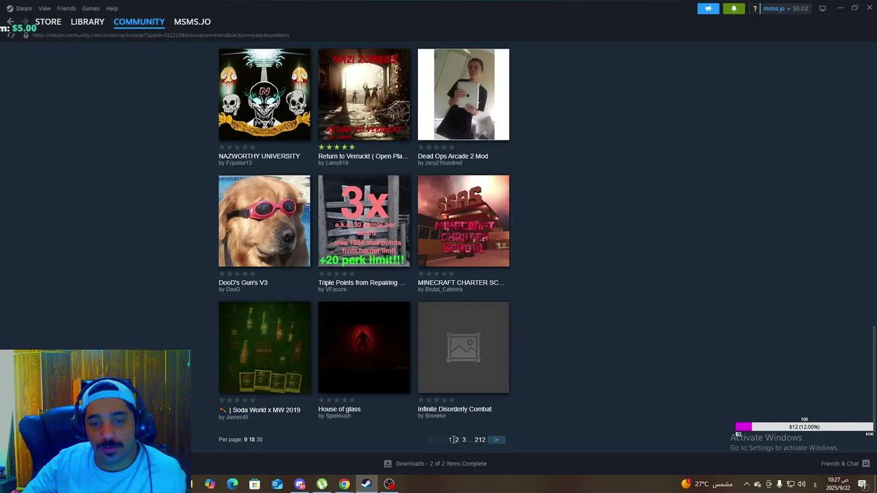The width and height of the screenshot is (877, 493).
Task: Click the weather 27°C widget
Action: point(707,484)
